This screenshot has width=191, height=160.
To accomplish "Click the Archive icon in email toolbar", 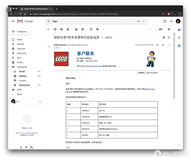I will coord(55,29).
